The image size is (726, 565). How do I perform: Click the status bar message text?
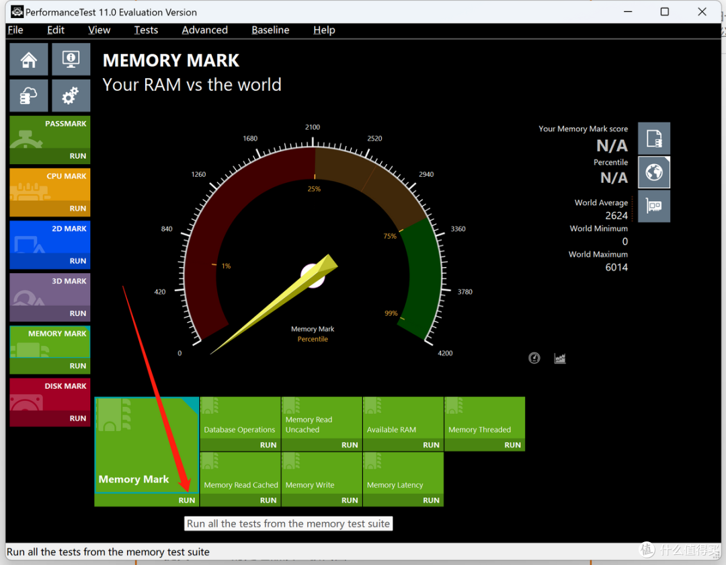click(108, 552)
